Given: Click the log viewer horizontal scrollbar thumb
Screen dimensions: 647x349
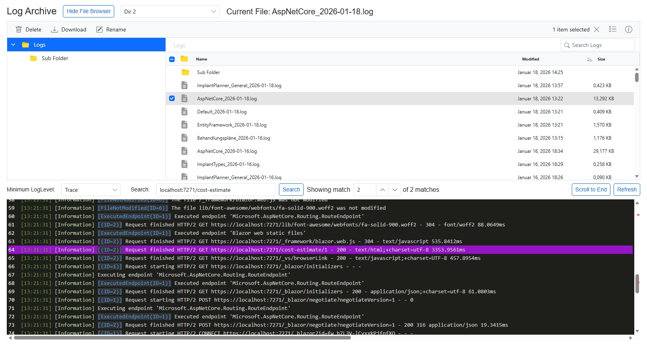Looking at the screenshot, I should (x=182, y=337).
